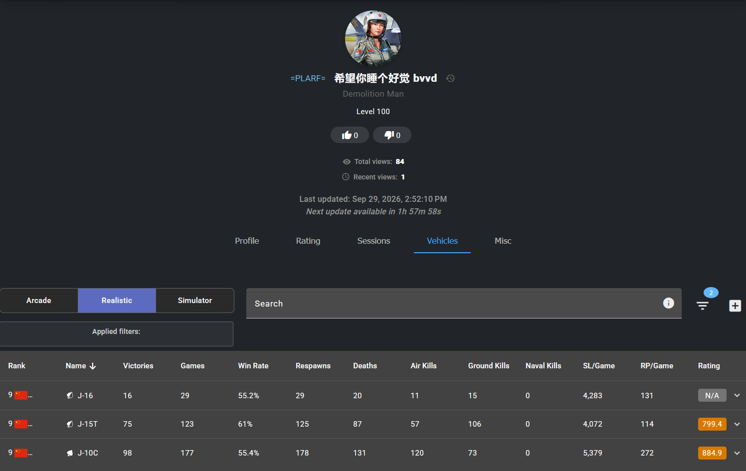The width and height of the screenshot is (746, 471).
Task: Expand the J-10C row details
Action: pyautogui.click(x=737, y=453)
